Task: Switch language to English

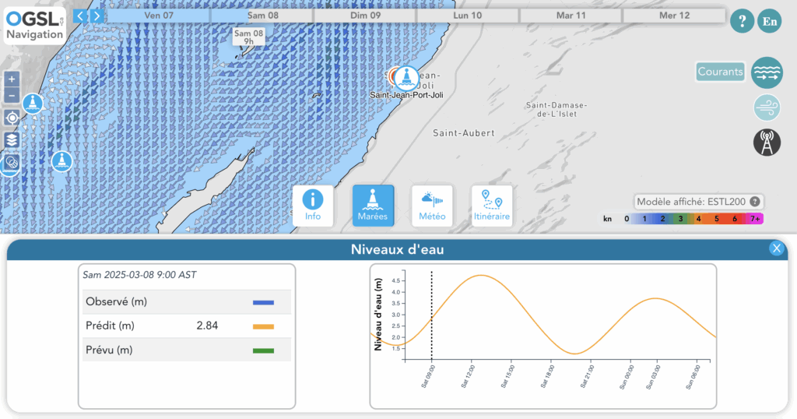Action: coord(769,21)
